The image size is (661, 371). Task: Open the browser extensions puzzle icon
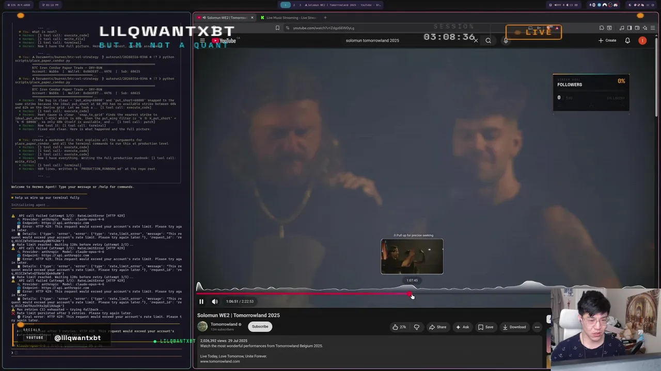click(602, 28)
